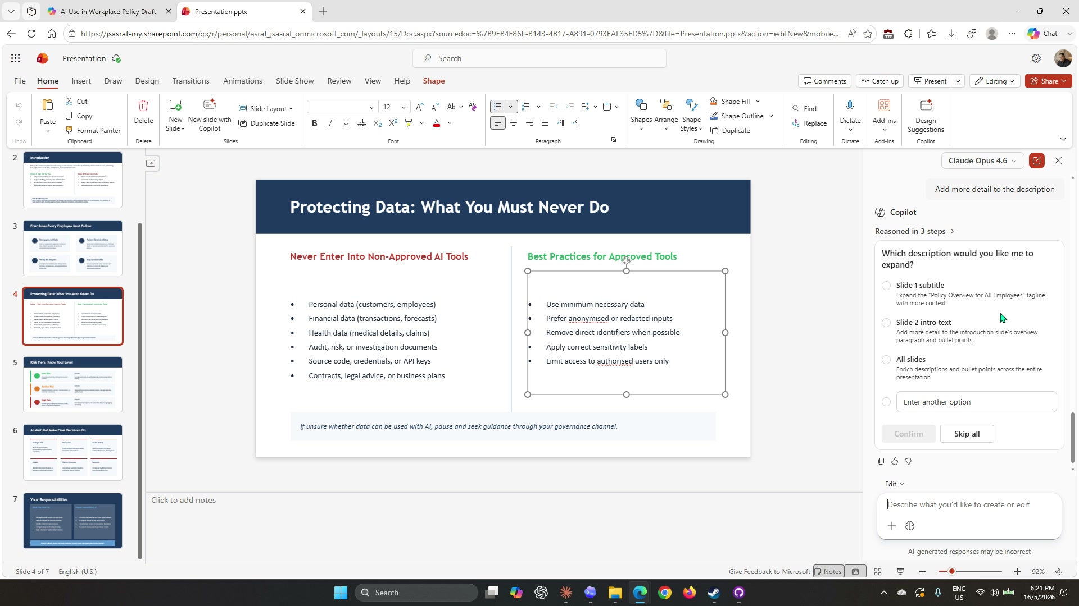
Task: Open the Edit mode dropdown in Copilot
Action: pos(895,484)
